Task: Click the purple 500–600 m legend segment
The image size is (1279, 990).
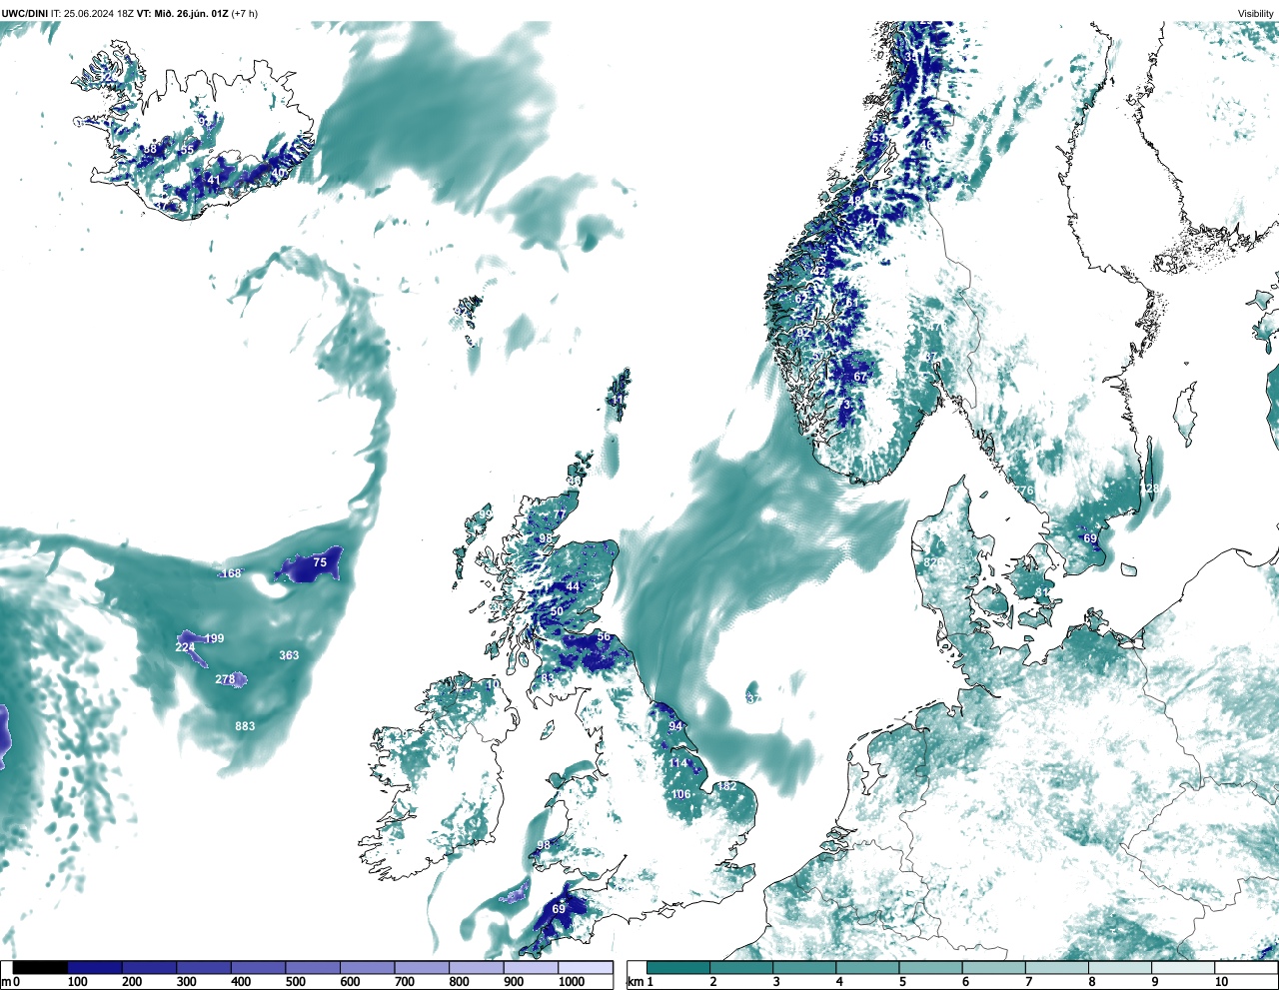Action: 313,967
